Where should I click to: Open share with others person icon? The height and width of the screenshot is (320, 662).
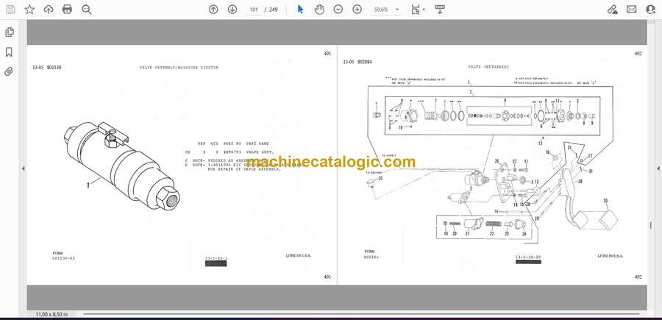(x=651, y=10)
